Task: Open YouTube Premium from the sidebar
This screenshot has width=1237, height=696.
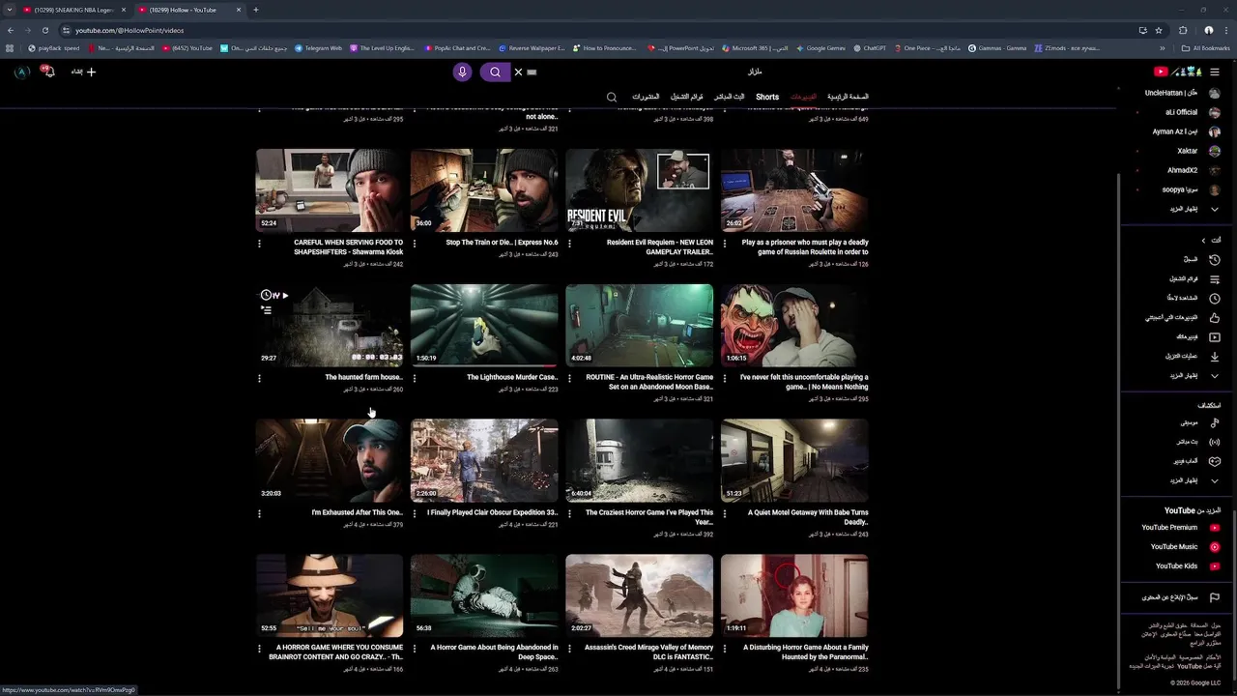Action: pyautogui.click(x=1179, y=528)
